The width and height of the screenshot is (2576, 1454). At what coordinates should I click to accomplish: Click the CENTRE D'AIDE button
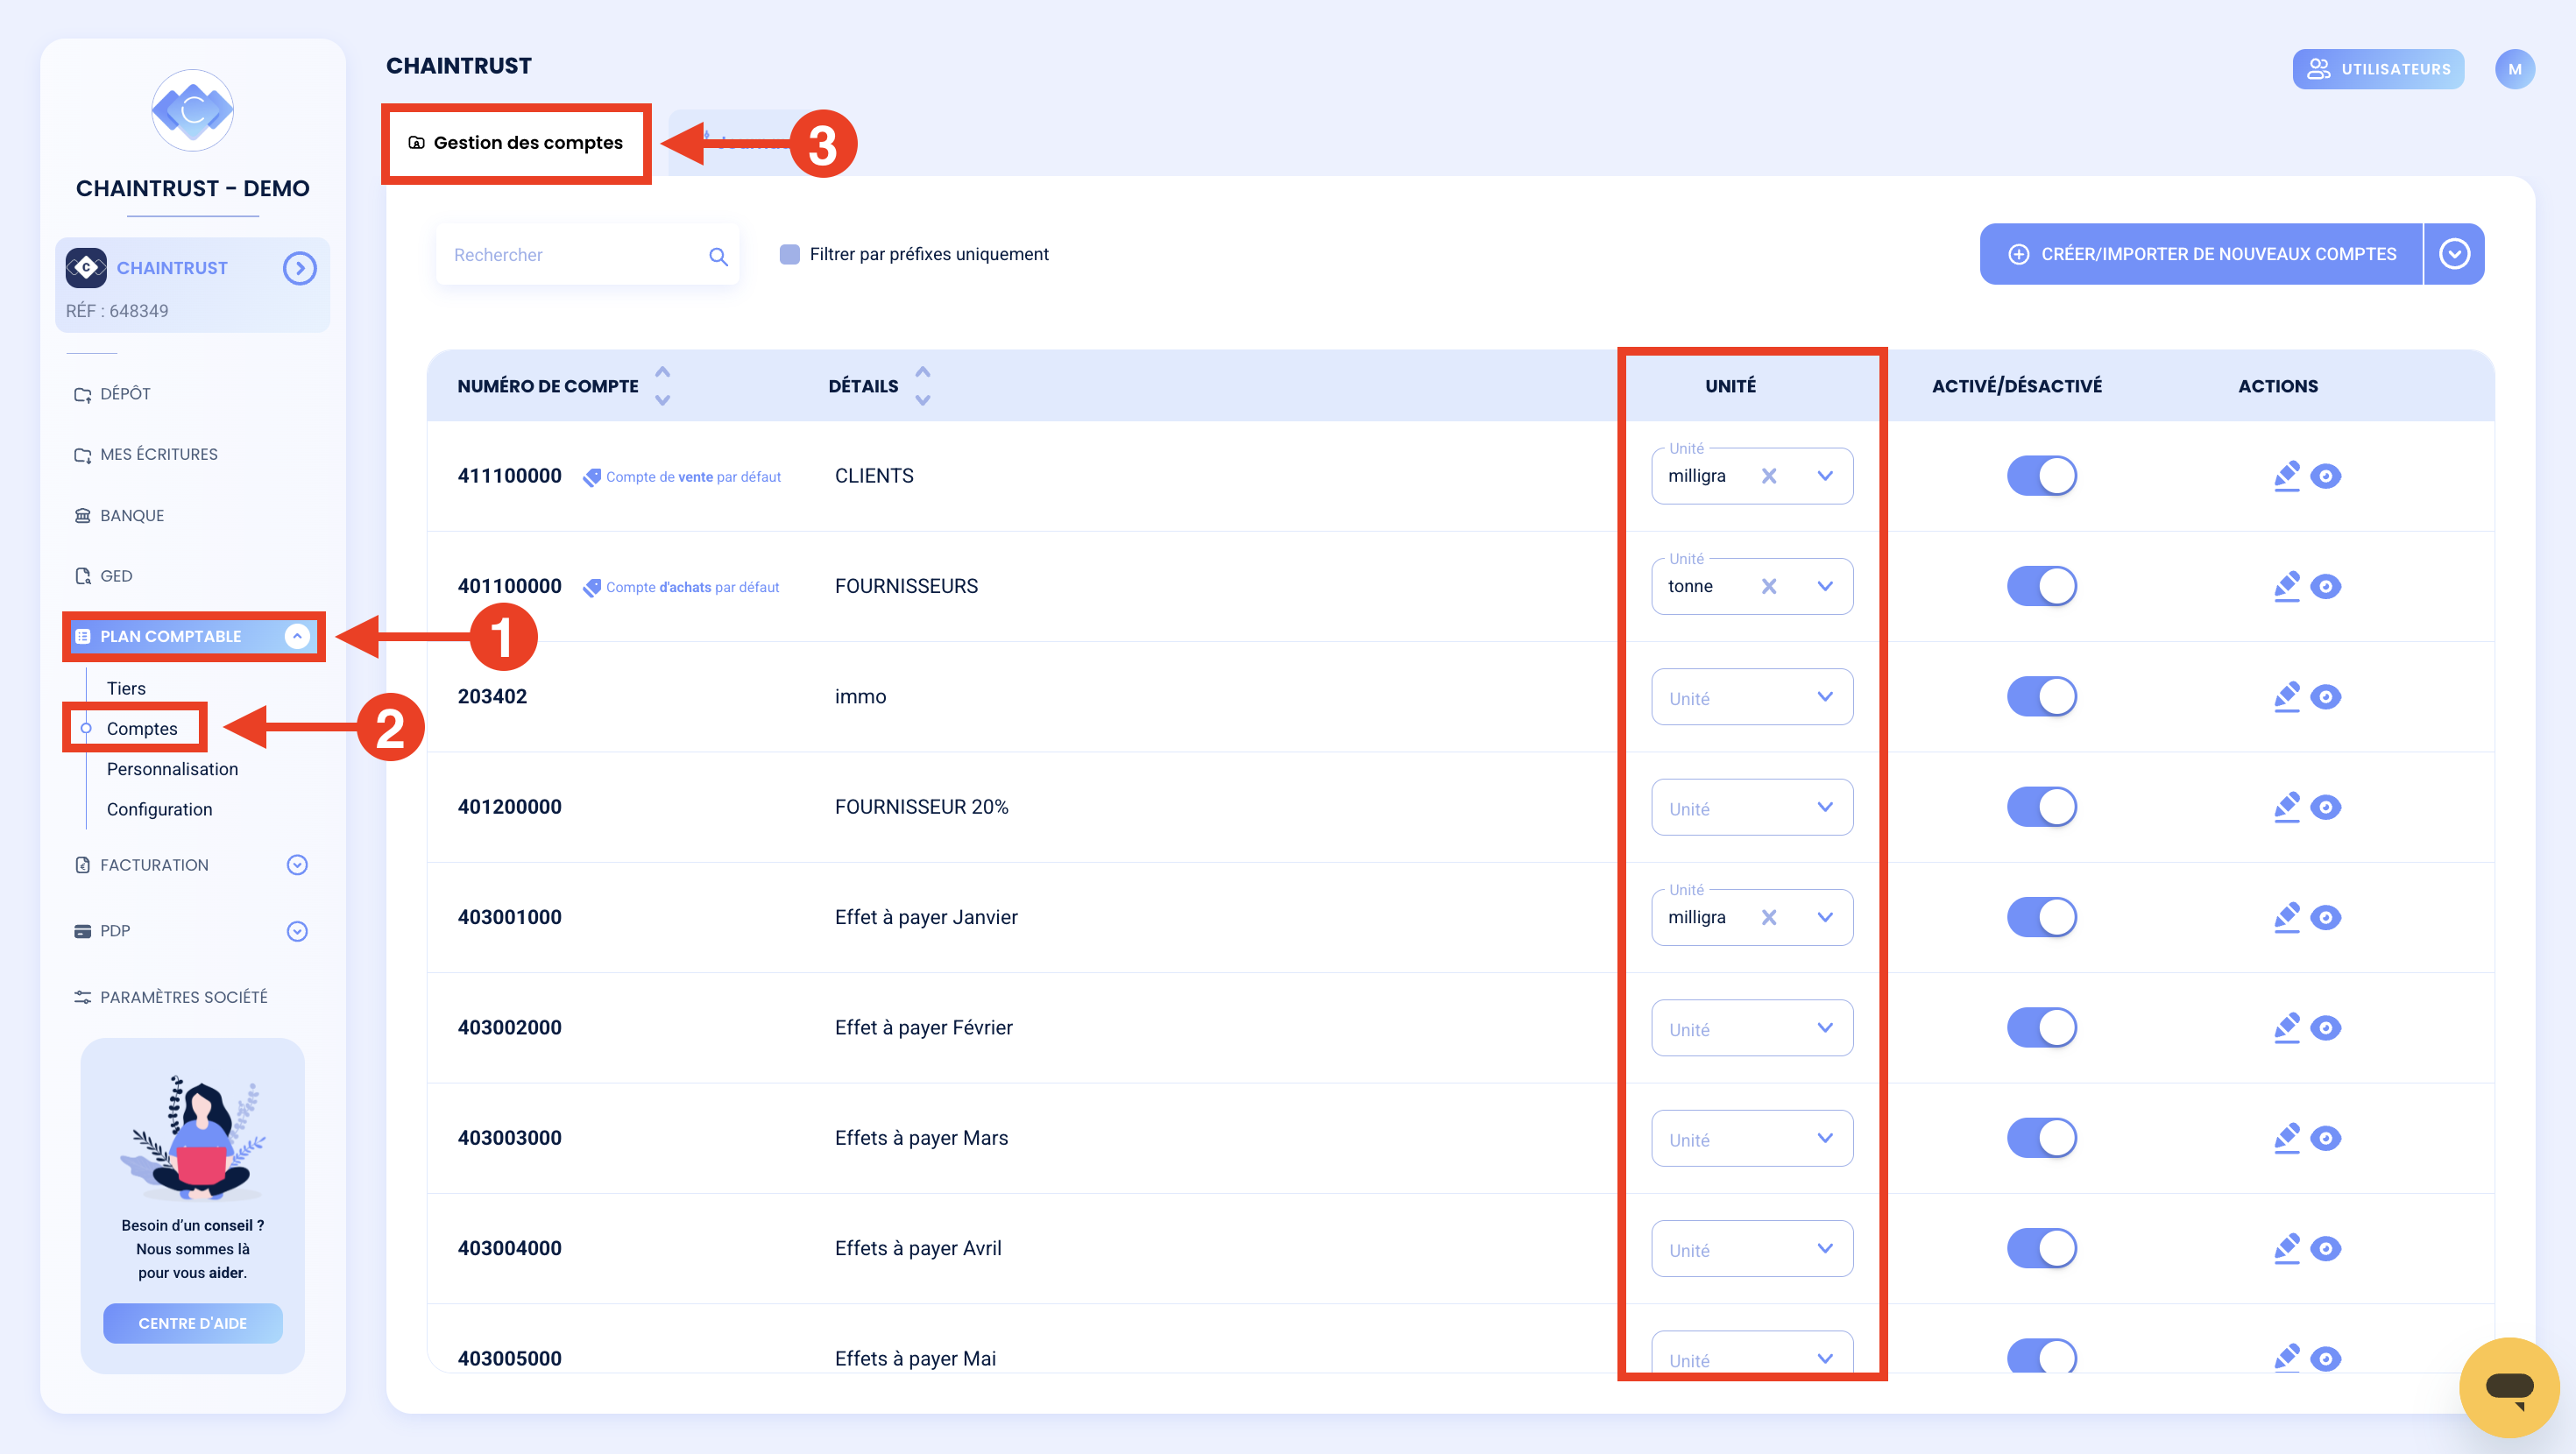192,1323
